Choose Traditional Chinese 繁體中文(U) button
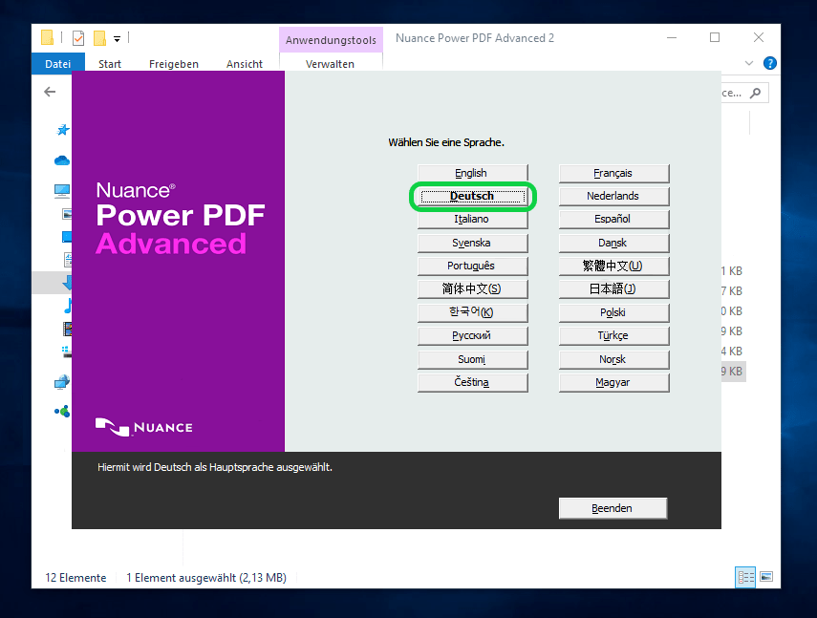 point(613,266)
